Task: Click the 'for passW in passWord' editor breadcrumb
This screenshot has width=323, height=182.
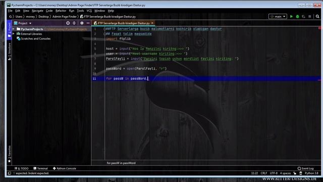Action: click(121, 163)
